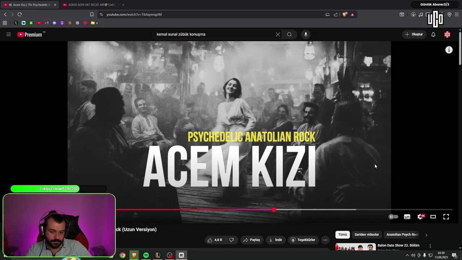Open a new browser tab
The height and width of the screenshot is (260, 462).
click(x=123, y=5)
